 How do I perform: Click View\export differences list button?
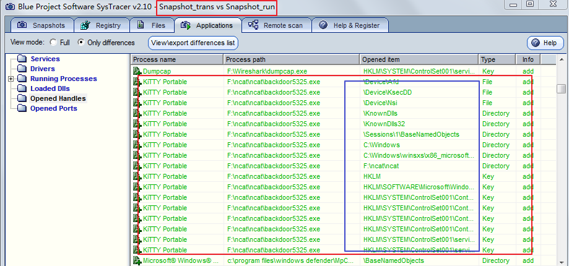coord(193,43)
